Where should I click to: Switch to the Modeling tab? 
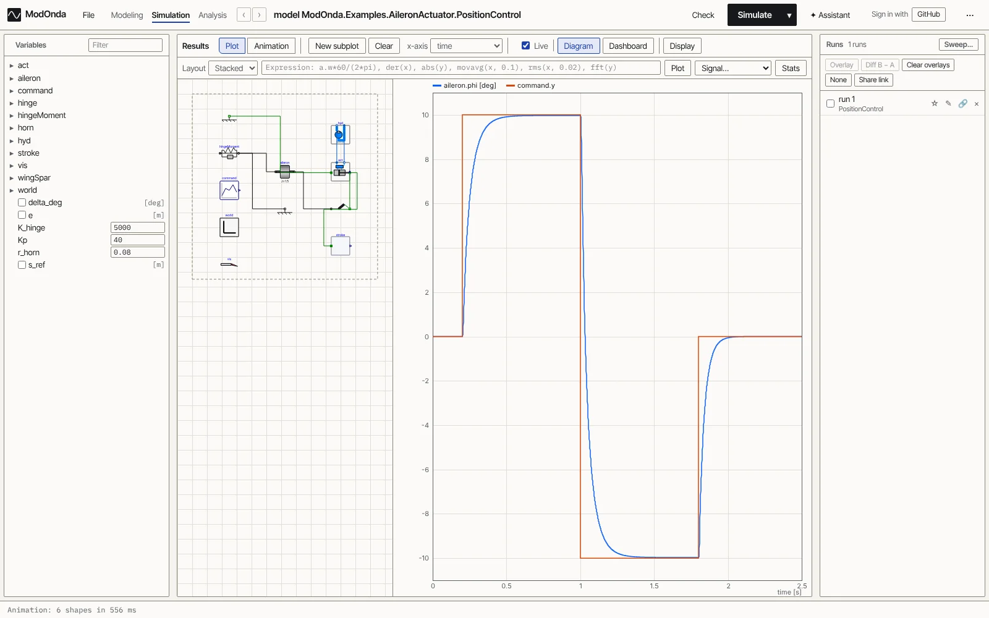point(127,15)
